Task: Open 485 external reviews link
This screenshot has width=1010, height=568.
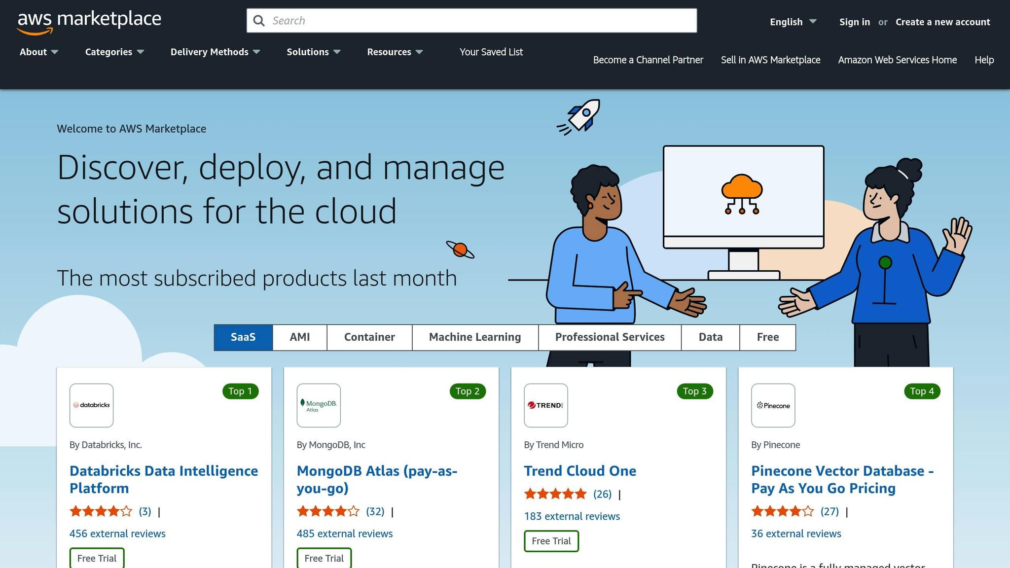Action: point(345,533)
